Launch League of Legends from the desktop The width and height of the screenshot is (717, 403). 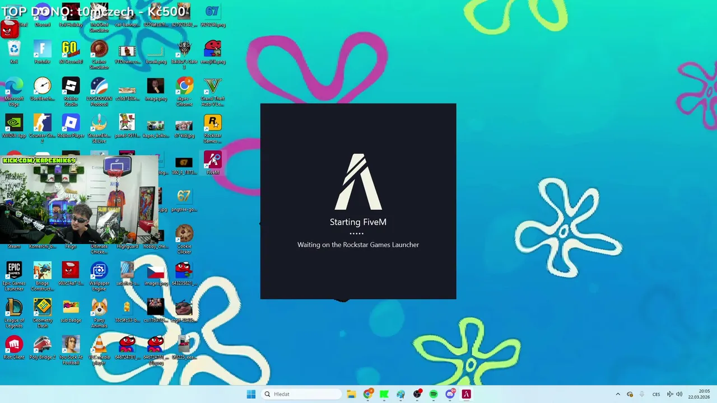pyautogui.click(x=14, y=313)
